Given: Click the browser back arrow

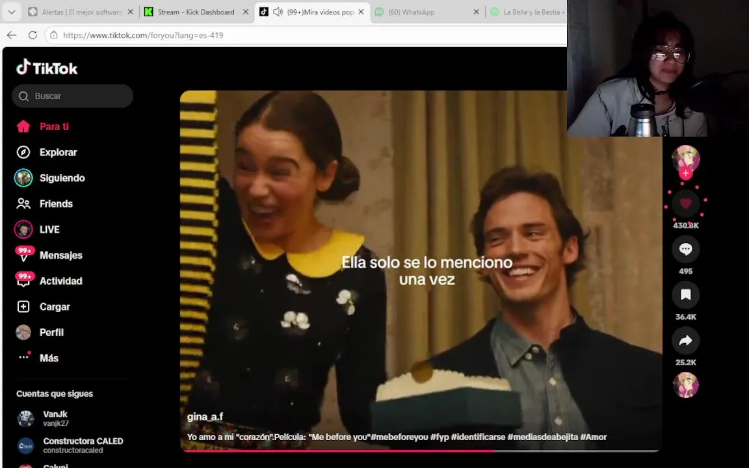Looking at the screenshot, I should coord(12,35).
